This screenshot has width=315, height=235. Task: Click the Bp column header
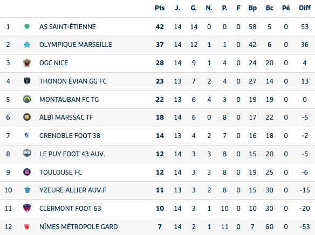(x=252, y=8)
